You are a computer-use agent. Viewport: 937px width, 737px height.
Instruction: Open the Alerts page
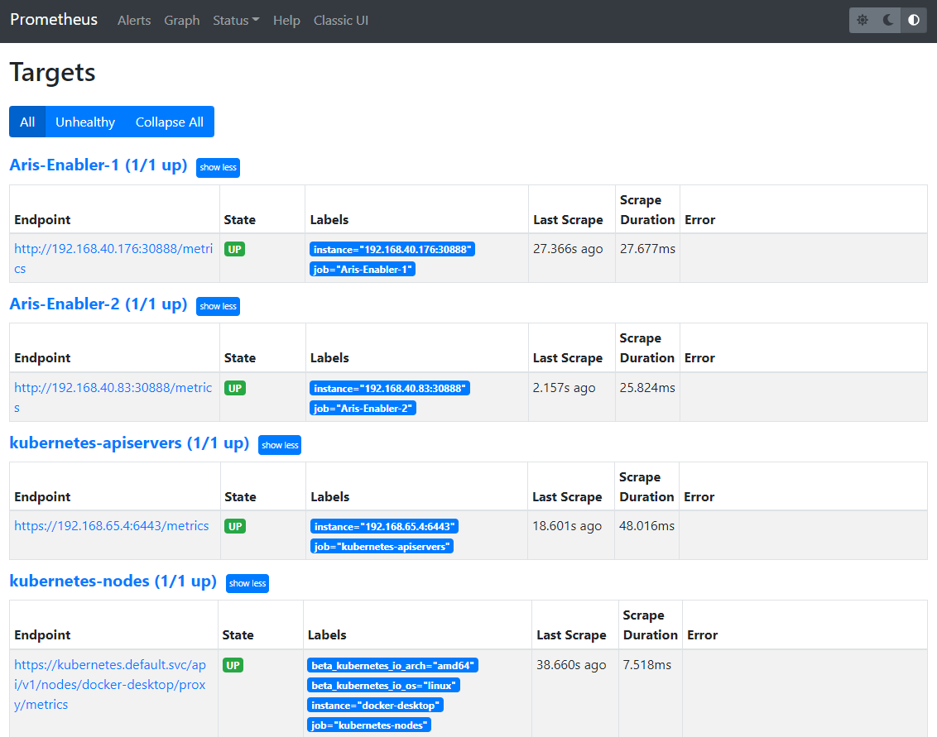pos(134,21)
